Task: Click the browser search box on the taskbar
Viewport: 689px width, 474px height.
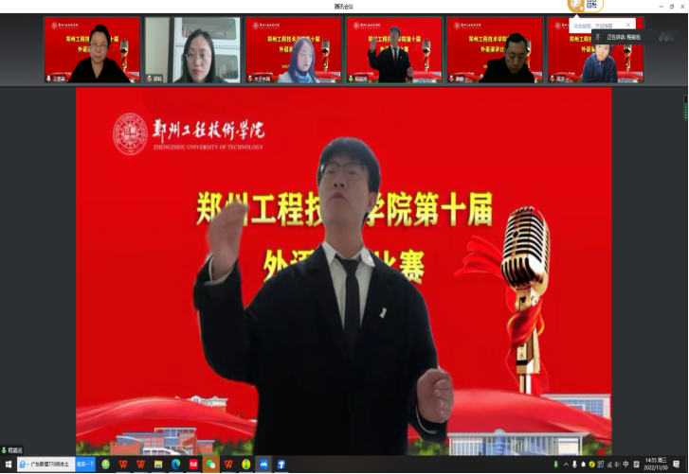Action: pos(46,465)
